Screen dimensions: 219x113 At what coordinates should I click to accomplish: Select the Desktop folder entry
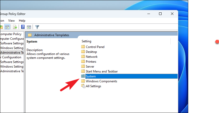tap(89, 52)
